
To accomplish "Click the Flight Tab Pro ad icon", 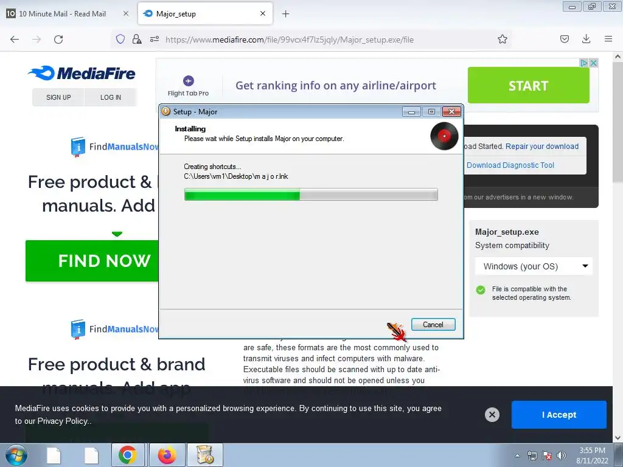I will click(x=189, y=81).
